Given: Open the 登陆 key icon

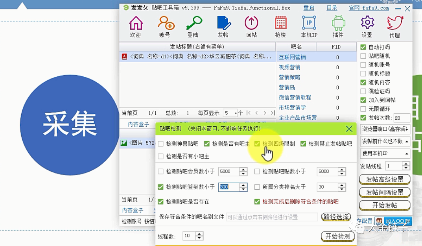Looking at the screenshot, I should pyautogui.click(x=193, y=26).
